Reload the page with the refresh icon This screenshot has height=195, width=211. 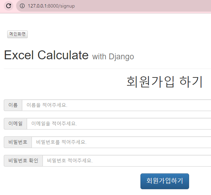9,6
